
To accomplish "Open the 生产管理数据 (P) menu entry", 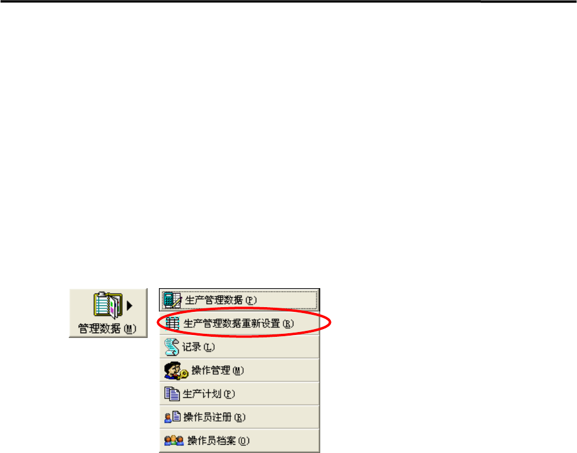I will tap(240, 300).
